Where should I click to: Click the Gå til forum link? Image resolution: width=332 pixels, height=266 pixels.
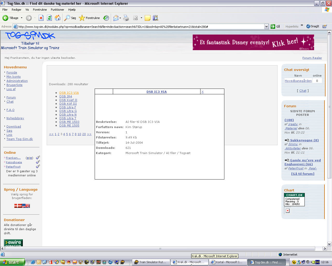(303, 174)
